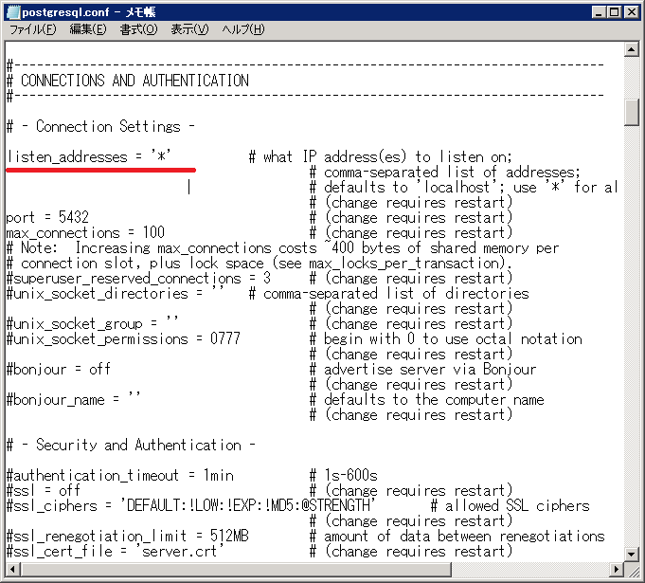The height and width of the screenshot is (583, 645).
Task: Click the vertical scrollbar thumb
Action: 632,111
